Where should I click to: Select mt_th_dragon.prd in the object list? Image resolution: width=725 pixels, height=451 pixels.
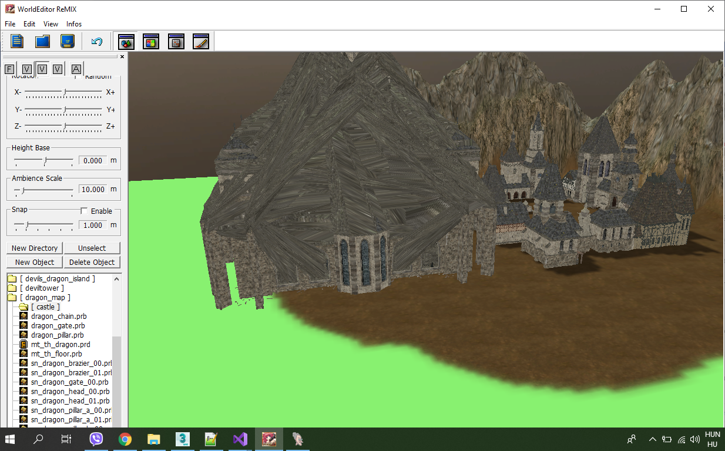[61, 345]
